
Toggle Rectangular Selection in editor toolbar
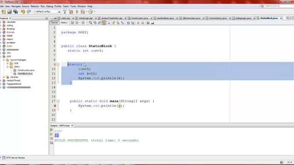[108, 23]
